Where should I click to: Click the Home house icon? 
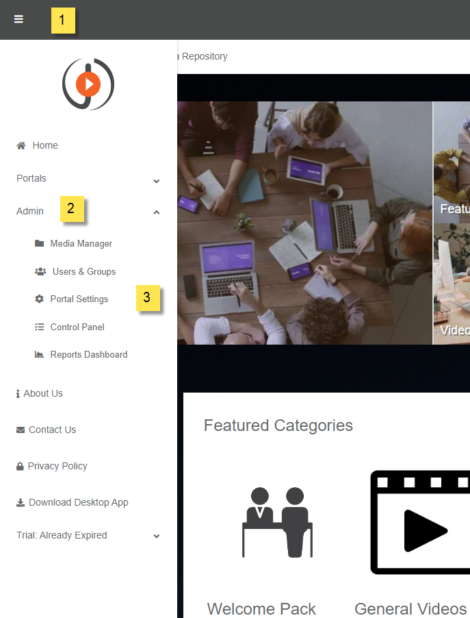click(x=21, y=145)
